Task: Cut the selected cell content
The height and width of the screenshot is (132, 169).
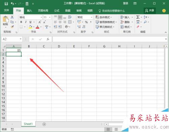Action: (x=12, y=17)
